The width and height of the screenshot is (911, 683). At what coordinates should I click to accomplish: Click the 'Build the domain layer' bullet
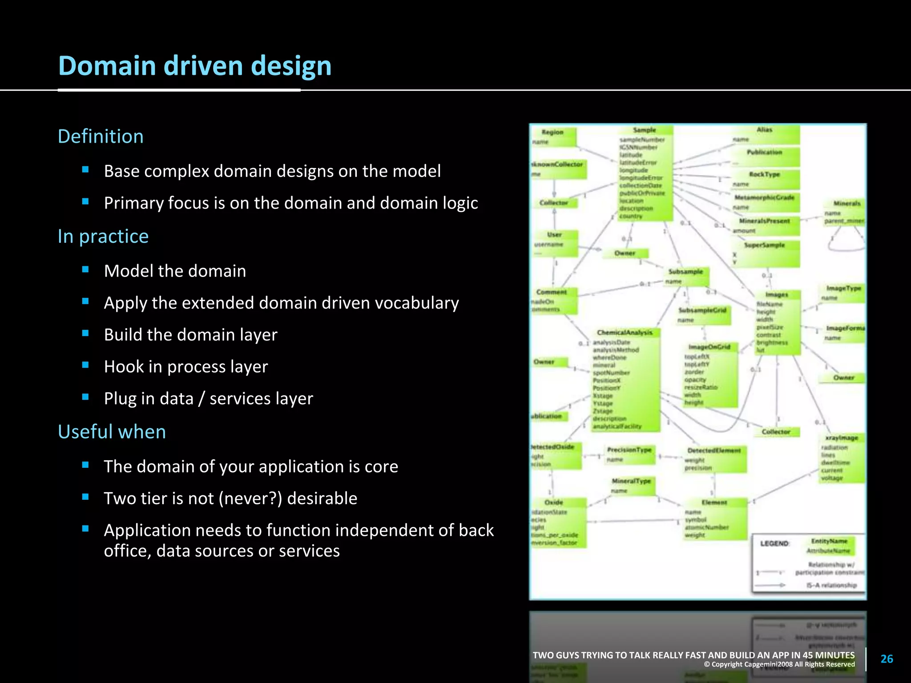[x=190, y=335]
